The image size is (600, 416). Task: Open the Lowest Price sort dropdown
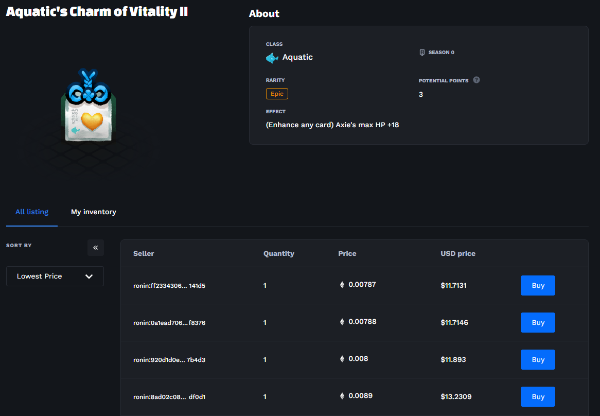(55, 276)
